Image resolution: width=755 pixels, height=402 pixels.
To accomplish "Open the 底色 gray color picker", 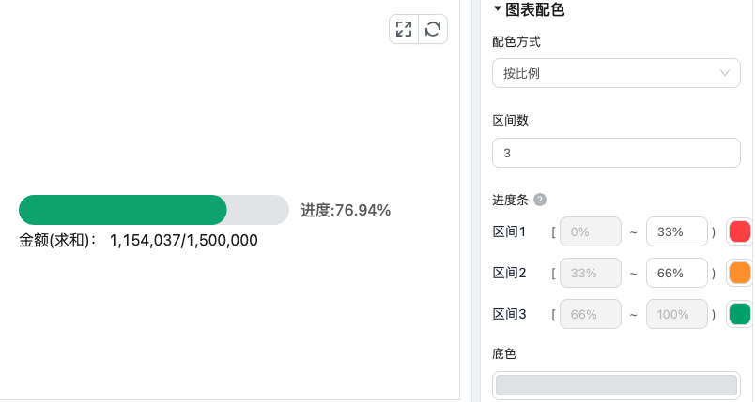I will [x=616, y=385].
